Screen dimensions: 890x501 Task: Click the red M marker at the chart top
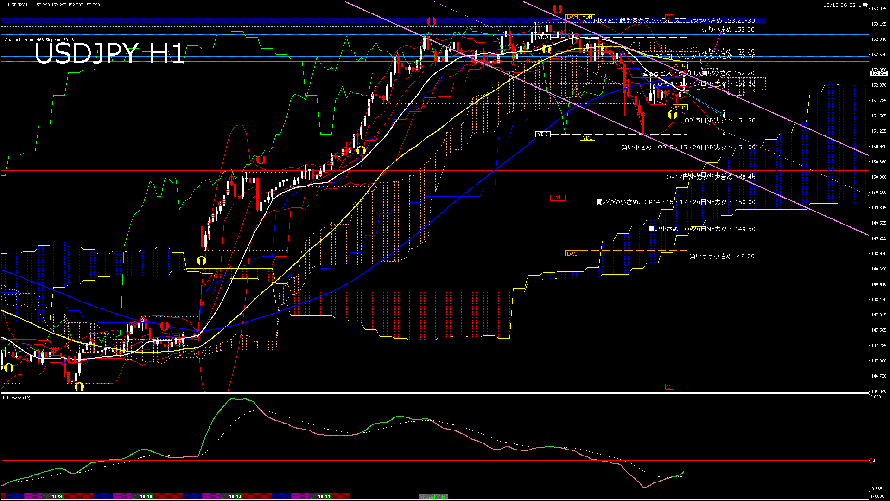(668, 17)
